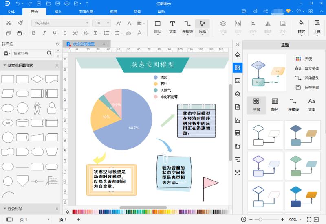
Task: Open the image panel in right sidebar
Action: 238,81
